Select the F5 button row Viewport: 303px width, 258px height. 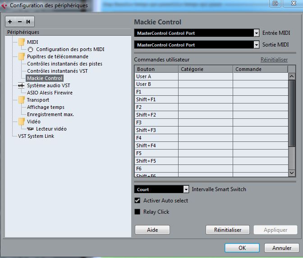(211, 153)
